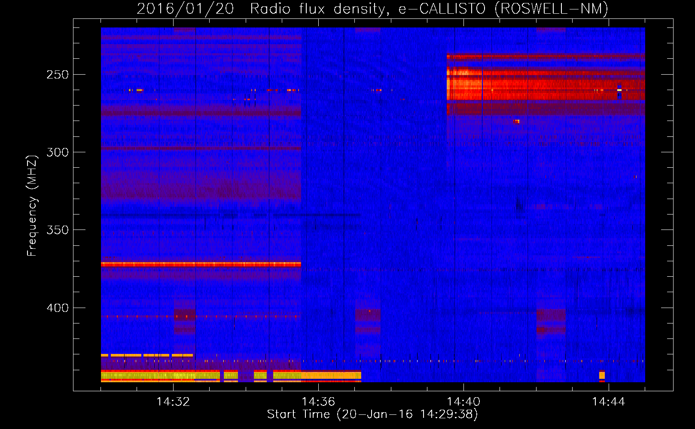Click the 400 frequency tick label

click(58, 308)
